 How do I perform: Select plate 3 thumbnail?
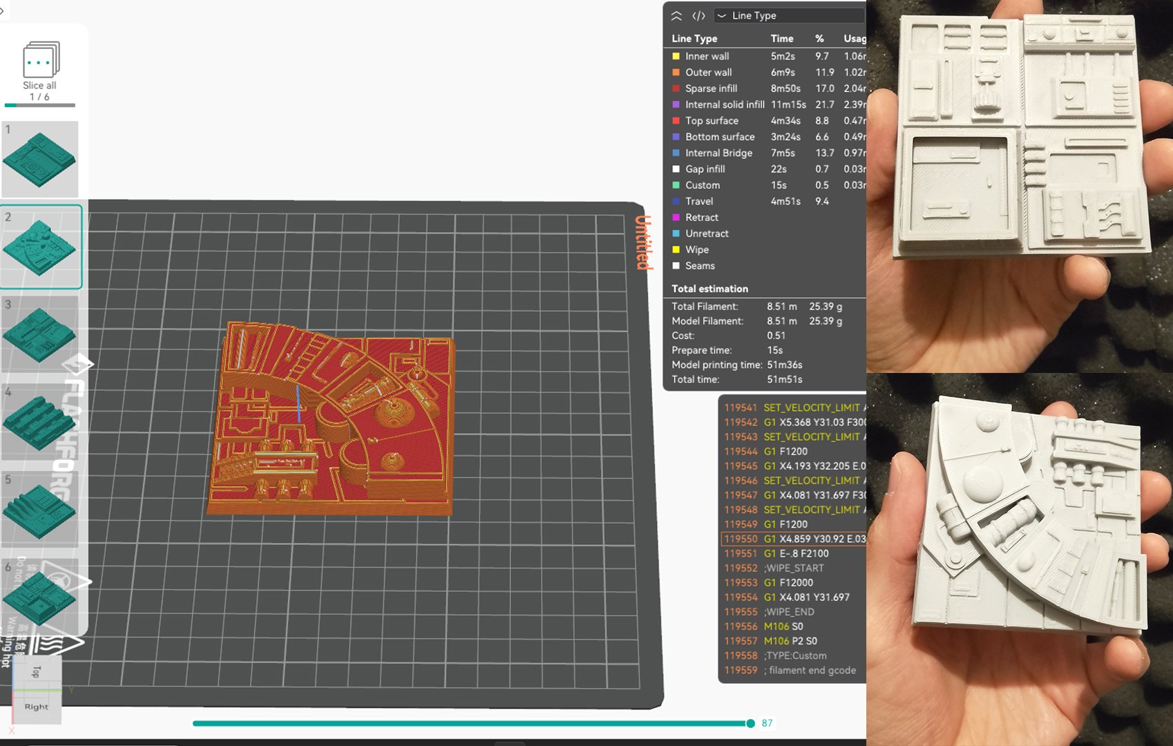coord(40,334)
